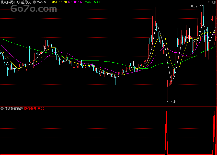The image size is (217, 155).
Task: Click the 情绪跌停低开 indicator name
Action: 14,109
